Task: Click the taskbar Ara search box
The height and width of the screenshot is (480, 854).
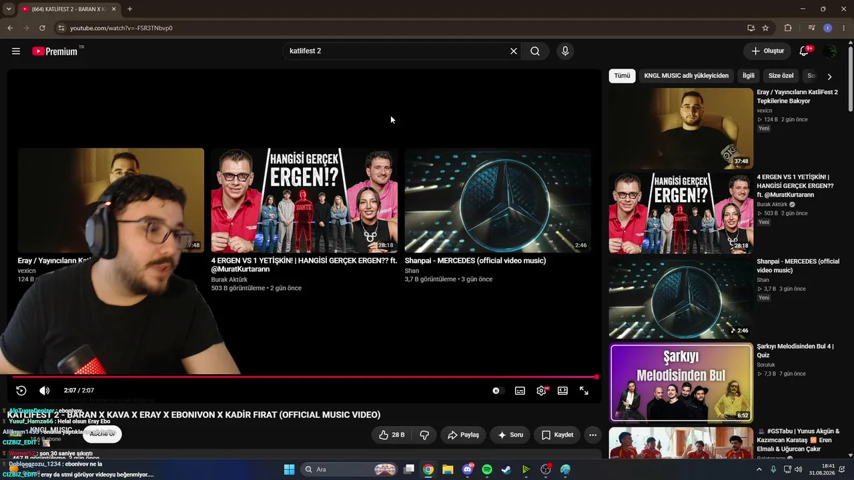Action: [x=349, y=469]
